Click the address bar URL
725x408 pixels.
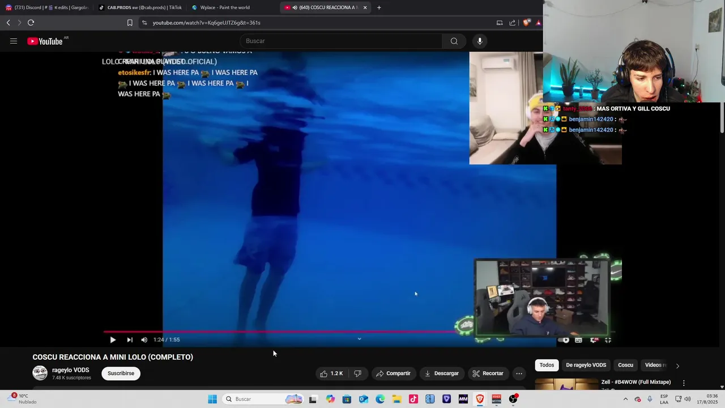click(x=206, y=23)
